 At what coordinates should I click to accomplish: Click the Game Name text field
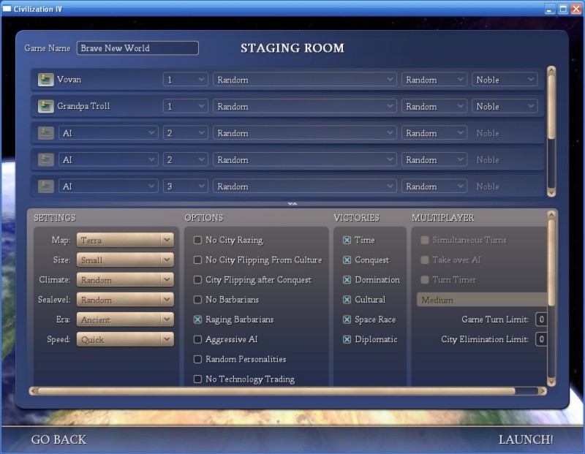(x=137, y=48)
